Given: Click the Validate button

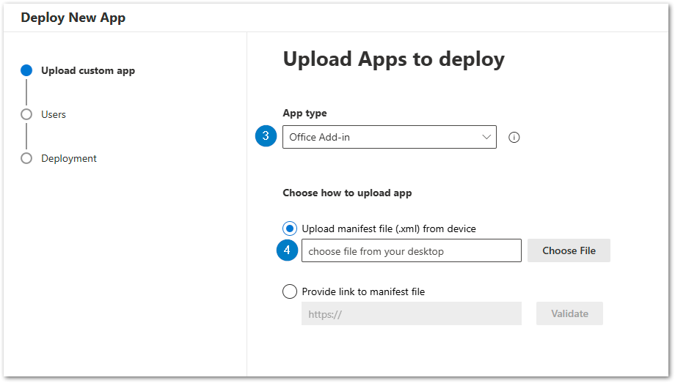Looking at the screenshot, I should (x=569, y=313).
